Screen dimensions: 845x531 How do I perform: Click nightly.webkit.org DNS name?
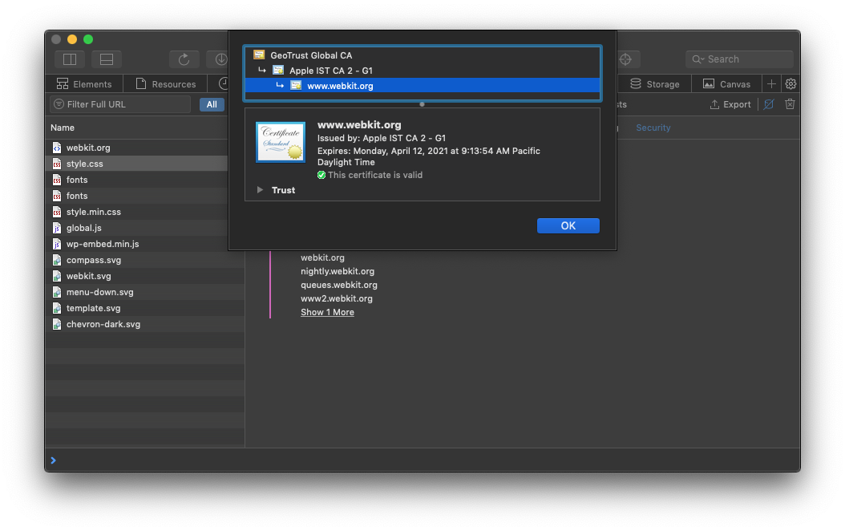[338, 271]
